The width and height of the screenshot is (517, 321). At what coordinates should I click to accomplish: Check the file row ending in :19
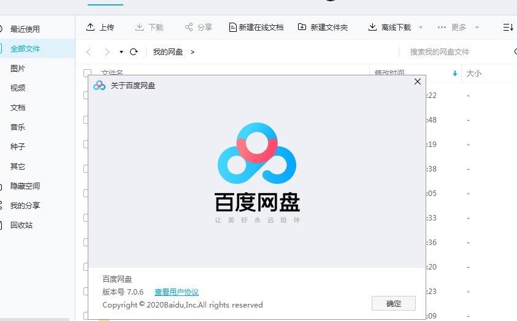[x=86, y=144]
